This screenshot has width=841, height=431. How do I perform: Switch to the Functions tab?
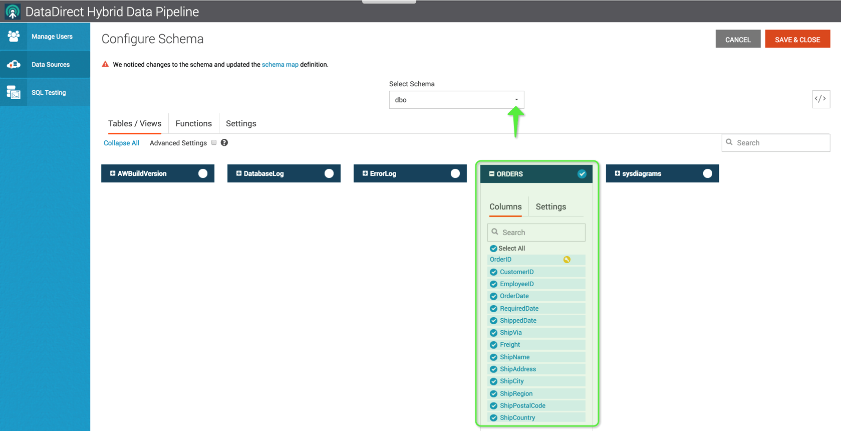pos(193,124)
